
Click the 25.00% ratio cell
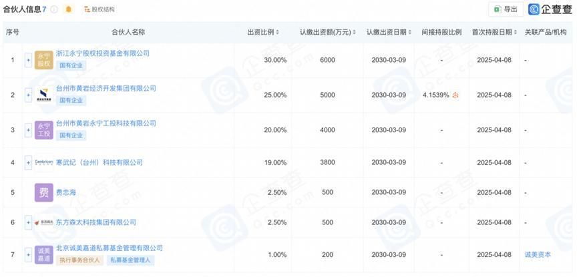tap(275, 95)
